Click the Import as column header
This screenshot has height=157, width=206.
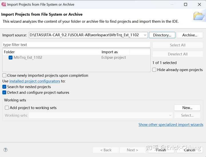coord(115,52)
